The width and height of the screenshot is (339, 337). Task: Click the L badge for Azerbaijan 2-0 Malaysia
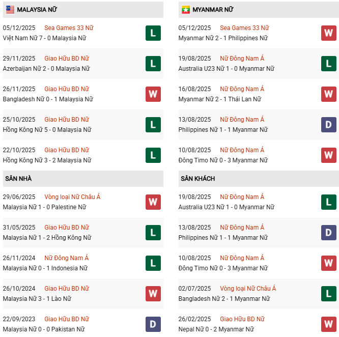(x=153, y=64)
